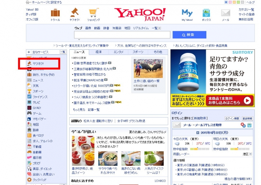261x185 pixels.
Task: Select the 動画 search tab
Action: coord(97,28)
